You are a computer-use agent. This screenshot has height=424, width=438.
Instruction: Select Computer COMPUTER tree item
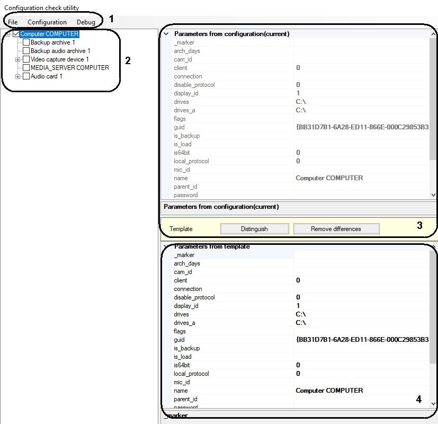click(x=49, y=34)
